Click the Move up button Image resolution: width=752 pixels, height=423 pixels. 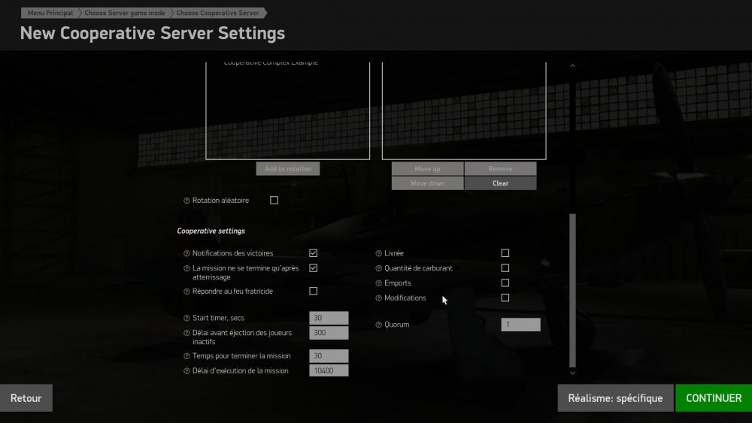coord(427,168)
